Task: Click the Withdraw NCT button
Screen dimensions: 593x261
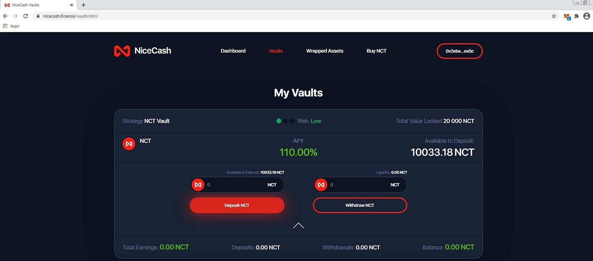Action: tap(360, 205)
